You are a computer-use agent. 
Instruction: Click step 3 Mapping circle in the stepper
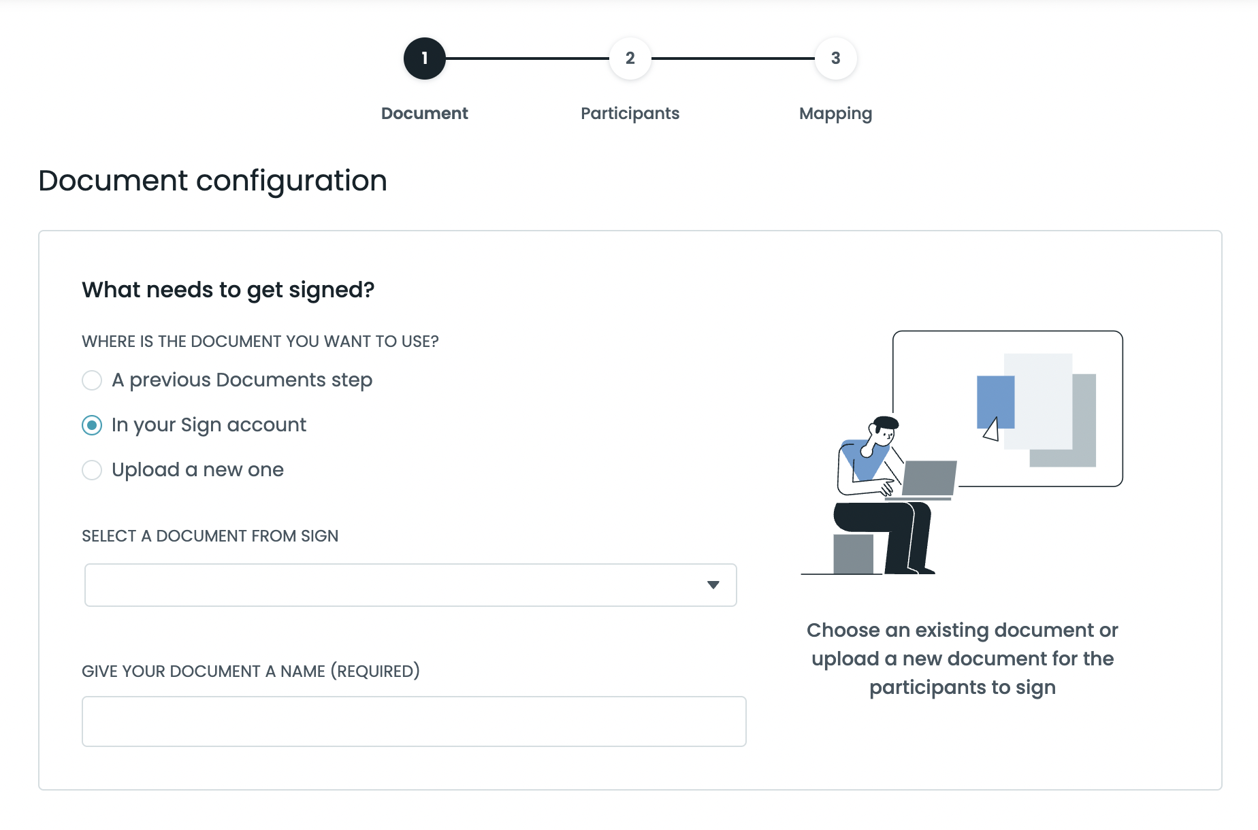[x=835, y=59]
